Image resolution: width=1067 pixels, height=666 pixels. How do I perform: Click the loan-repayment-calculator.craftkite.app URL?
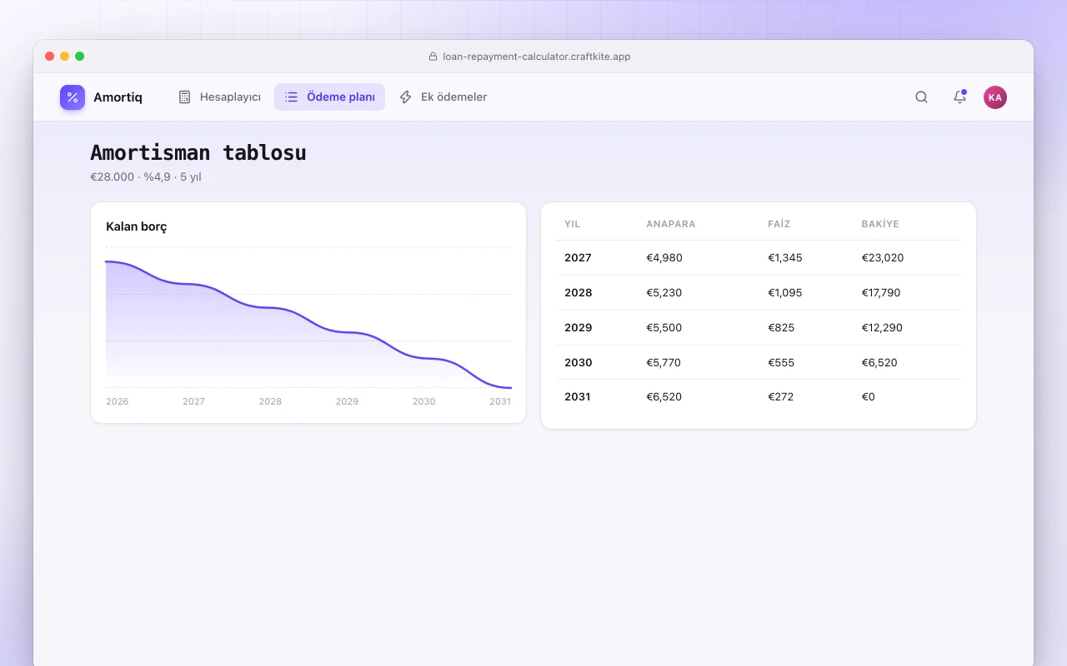[x=536, y=57]
